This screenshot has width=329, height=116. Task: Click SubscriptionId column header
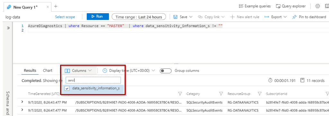(277, 94)
